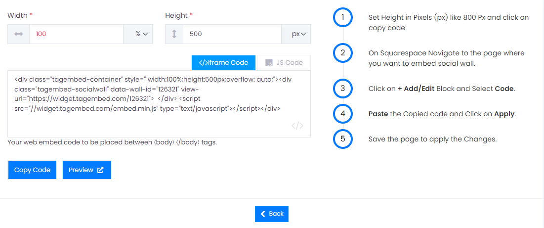Click step text 'Save the page to apply'
The width and height of the screenshot is (544, 228).
click(433, 139)
